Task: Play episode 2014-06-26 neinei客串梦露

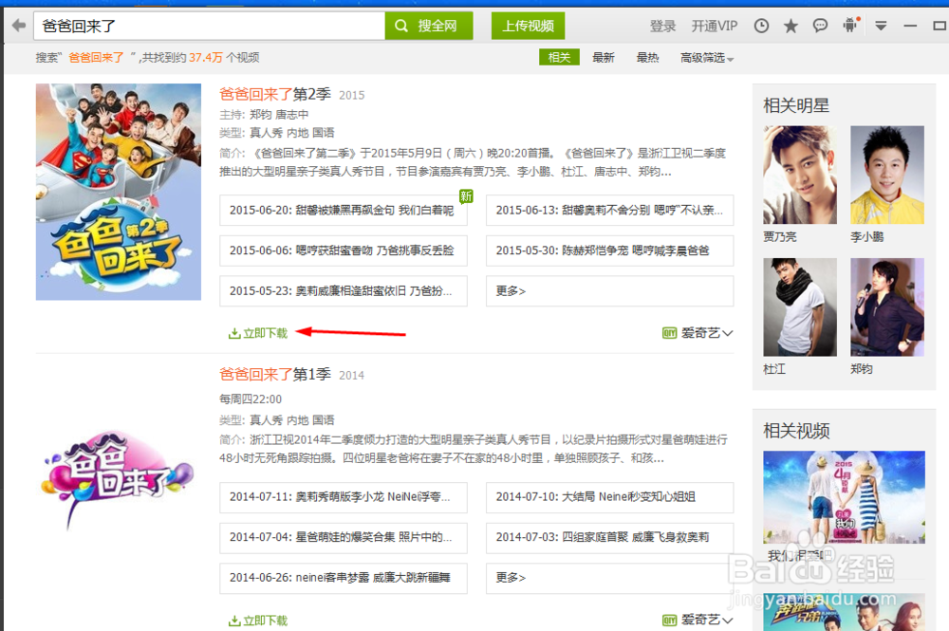Action: (344, 578)
